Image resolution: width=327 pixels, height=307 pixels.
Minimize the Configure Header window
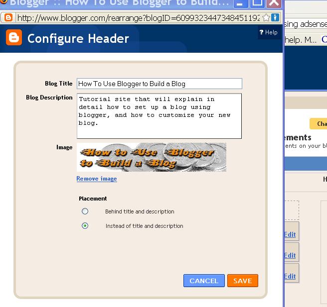tap(241, 3)
